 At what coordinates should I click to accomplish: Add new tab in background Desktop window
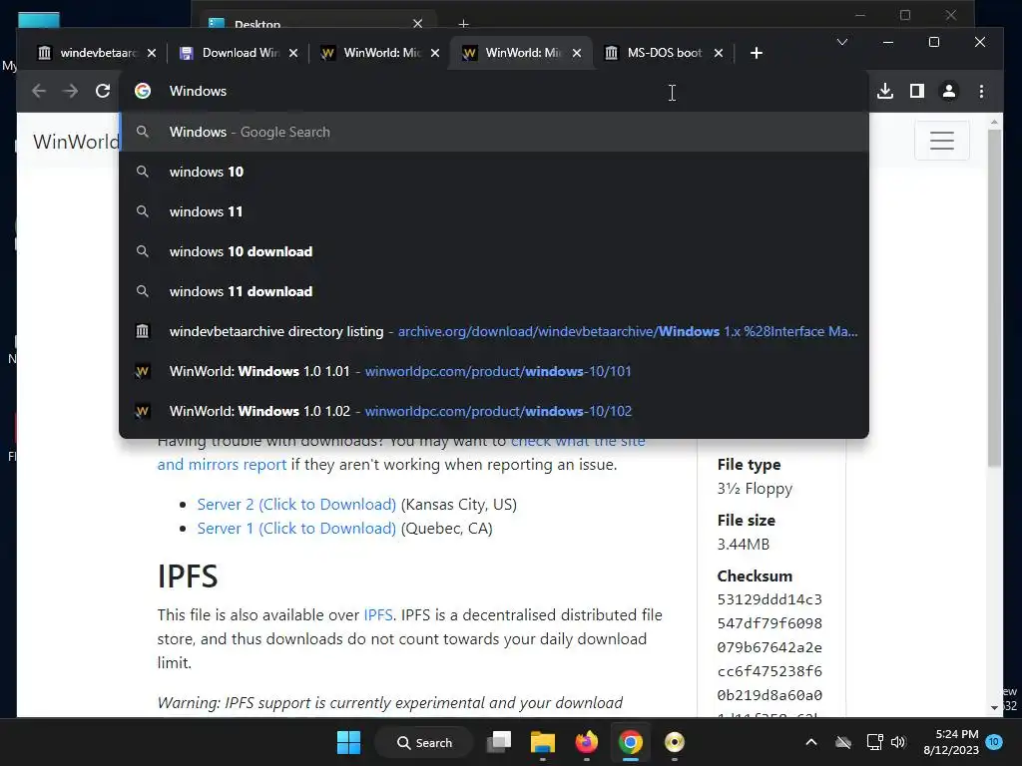click(x=463, y=24)
